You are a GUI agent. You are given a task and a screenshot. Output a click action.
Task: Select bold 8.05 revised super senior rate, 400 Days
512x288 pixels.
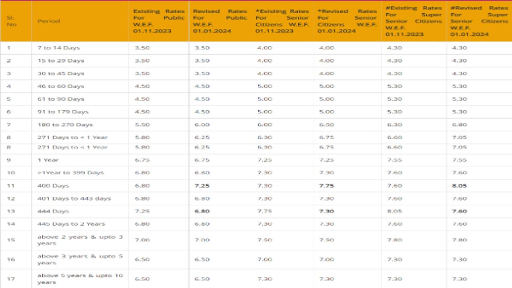(x=459, y=186)
